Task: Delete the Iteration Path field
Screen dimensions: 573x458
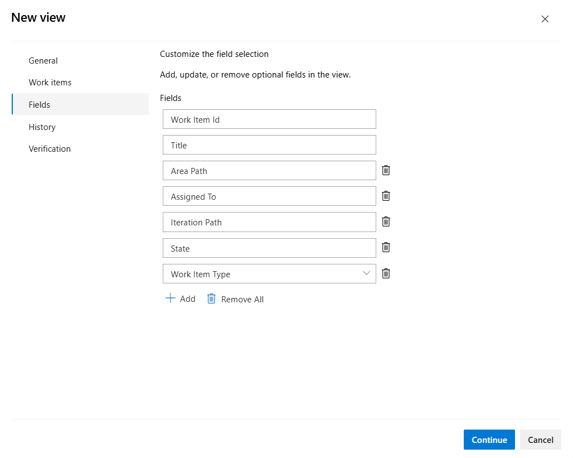Action: 386,221
